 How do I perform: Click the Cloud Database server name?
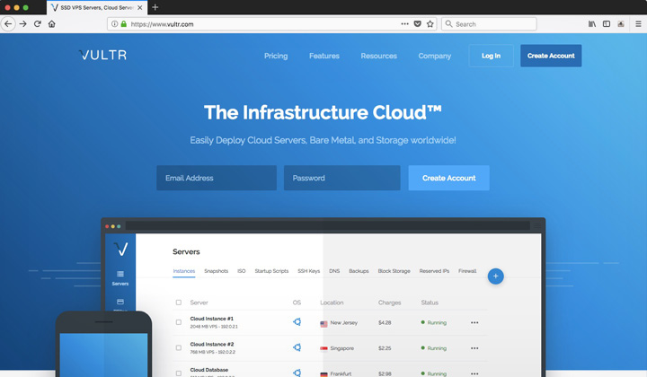pyautogui.click(x=209, y=370)
